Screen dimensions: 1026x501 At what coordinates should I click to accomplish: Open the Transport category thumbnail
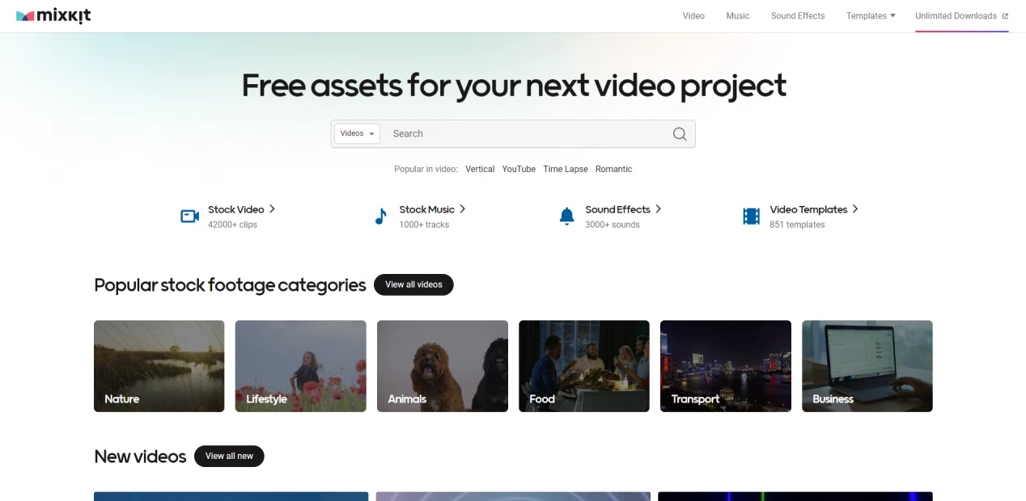pyautogui.click(x=726, y=366)
